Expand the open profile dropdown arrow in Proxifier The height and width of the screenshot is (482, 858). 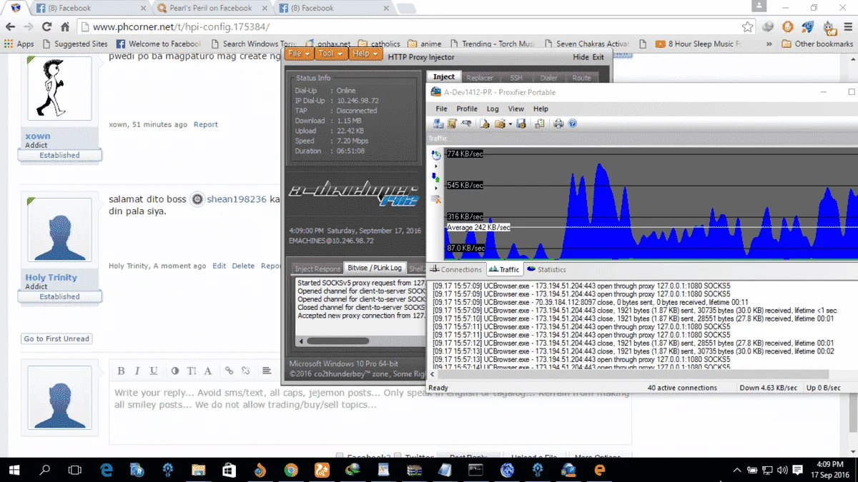tap(510, 124)
